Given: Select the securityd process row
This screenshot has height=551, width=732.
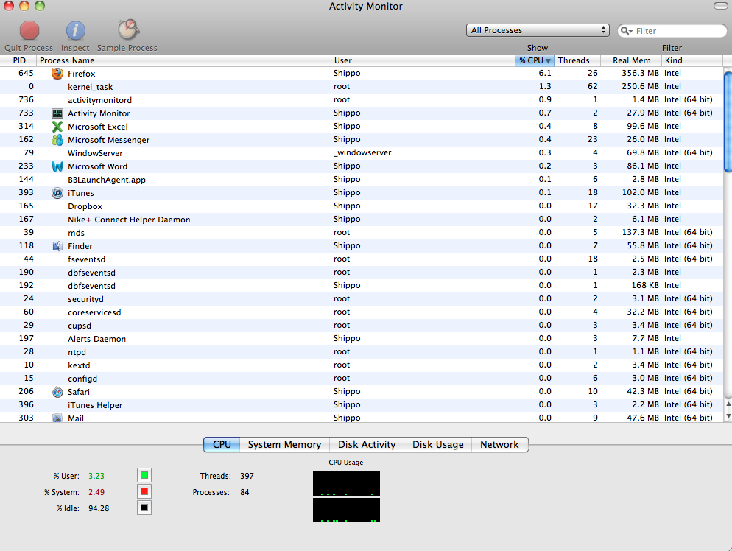Looking at the screenshot, I should point(362,299).
